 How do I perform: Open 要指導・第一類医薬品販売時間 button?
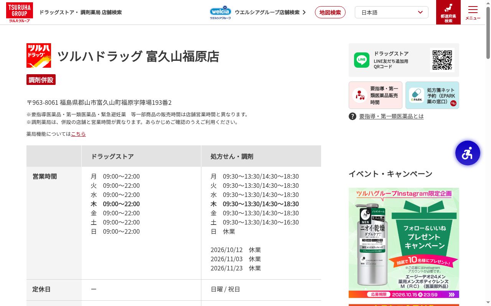[376, 95]
